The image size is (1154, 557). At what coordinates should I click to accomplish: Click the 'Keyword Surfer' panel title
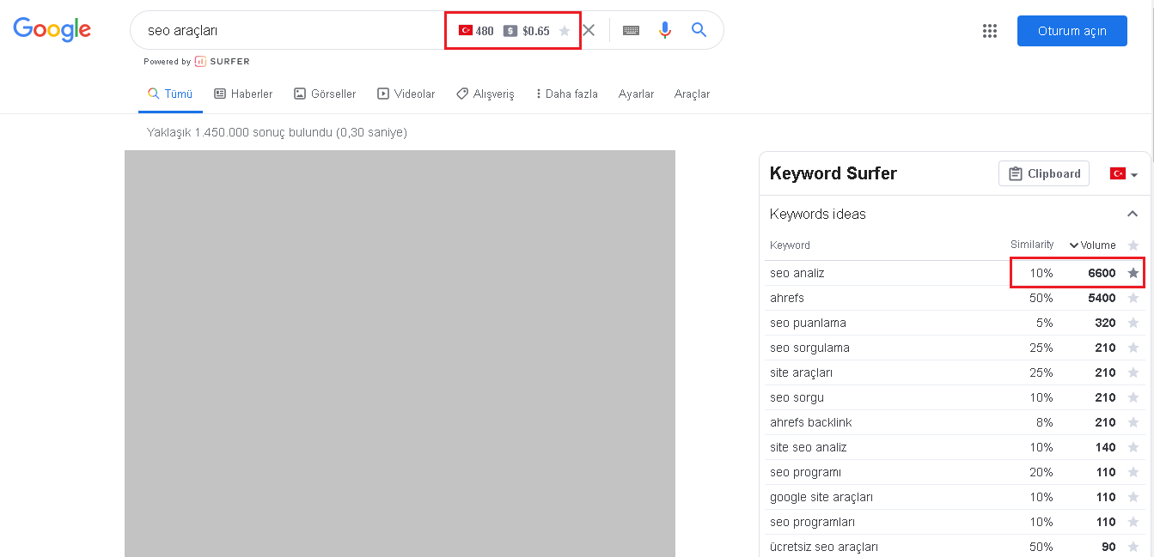click(833, 173)
